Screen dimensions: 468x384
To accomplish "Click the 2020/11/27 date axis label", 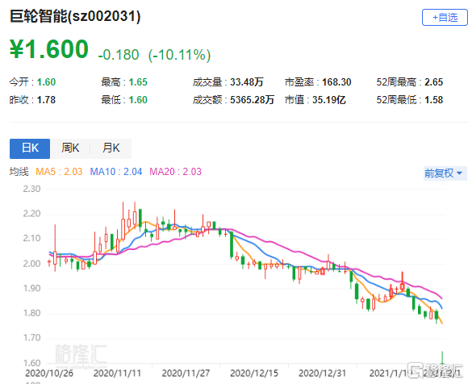I will pyautogui.click(x=186, y=374).
